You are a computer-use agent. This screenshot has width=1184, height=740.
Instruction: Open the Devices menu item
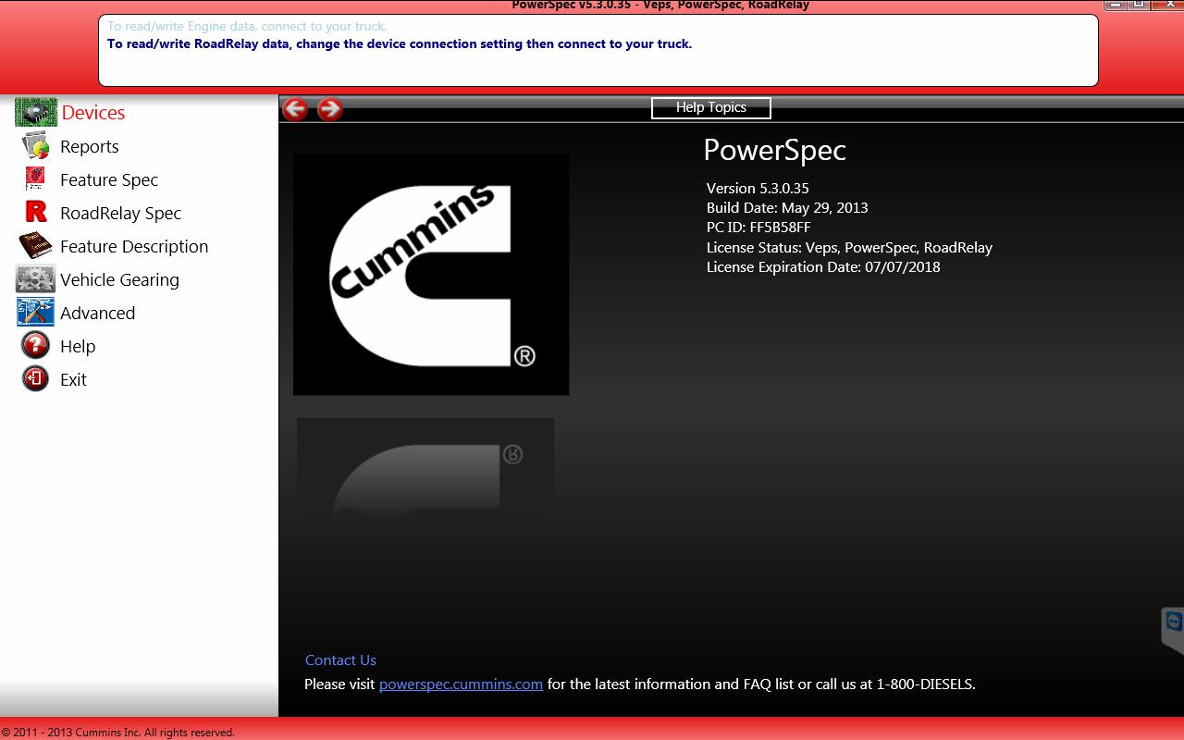(x=93, y=113)
